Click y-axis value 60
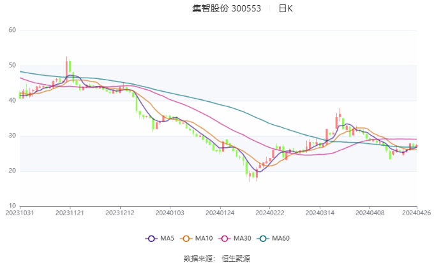The width and height of the screenshot is (434, 263). 12,30
